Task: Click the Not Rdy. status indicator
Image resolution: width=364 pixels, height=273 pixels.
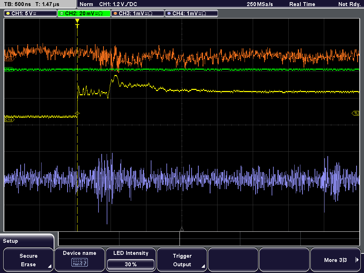Action: click(349, 4)
